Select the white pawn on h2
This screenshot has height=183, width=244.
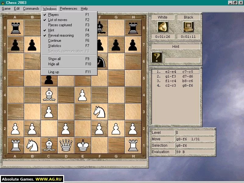pyautogui.click(x=133, y=129)
